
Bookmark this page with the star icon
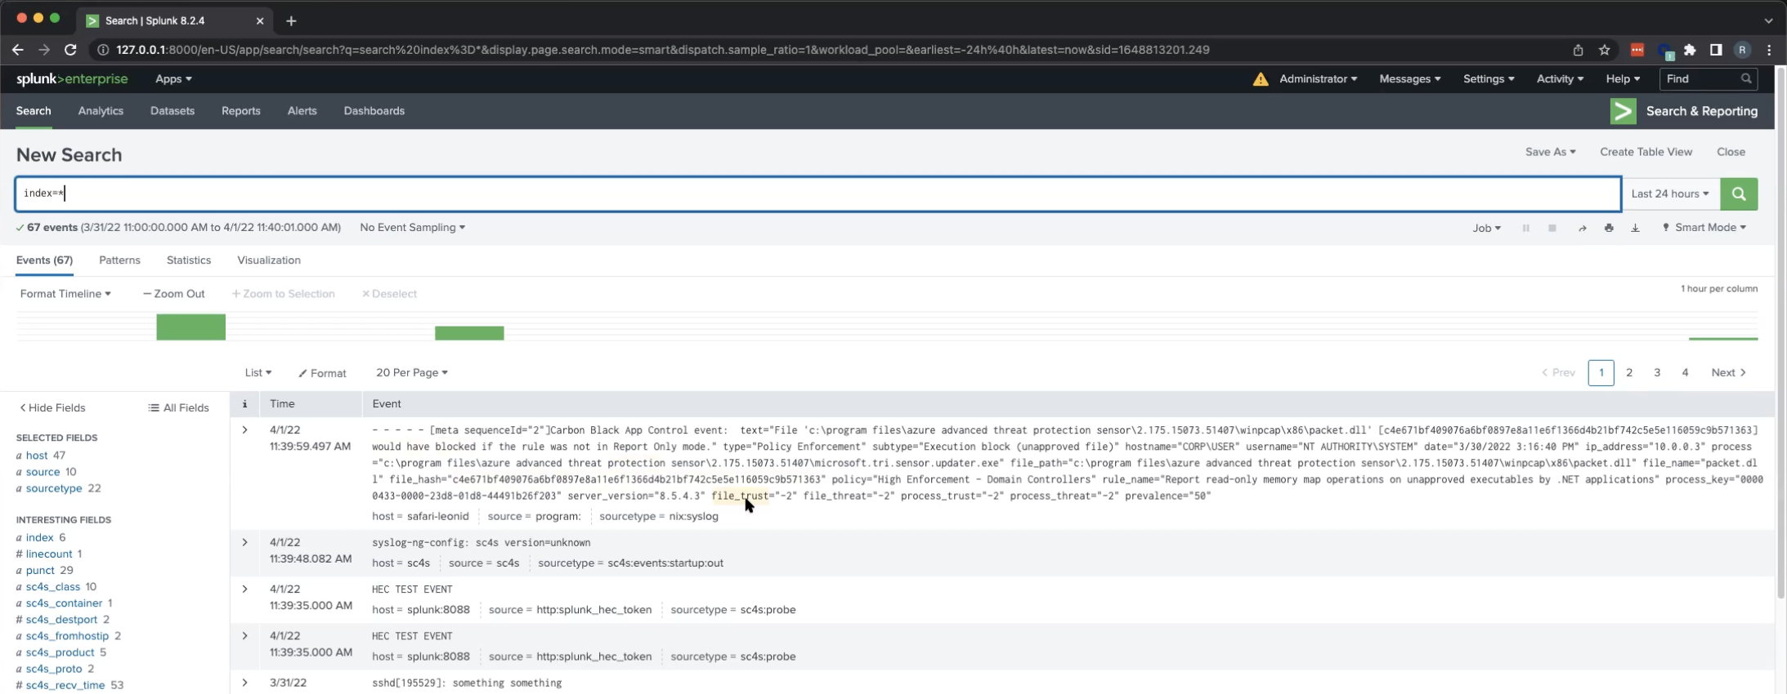coord(1604,50)
